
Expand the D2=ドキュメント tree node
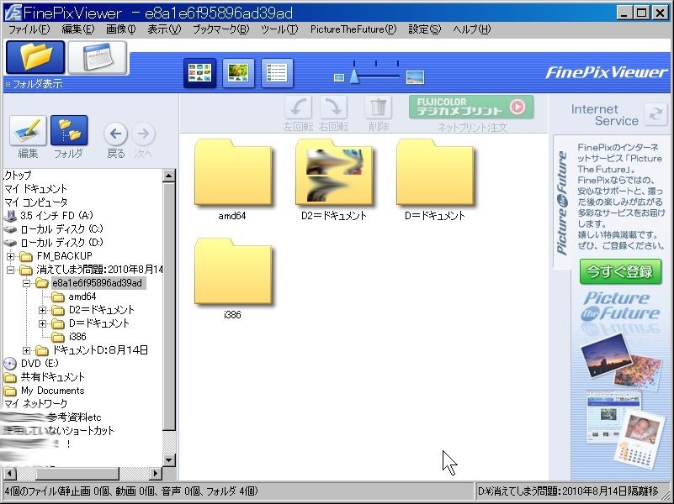(x=42, y=310)
